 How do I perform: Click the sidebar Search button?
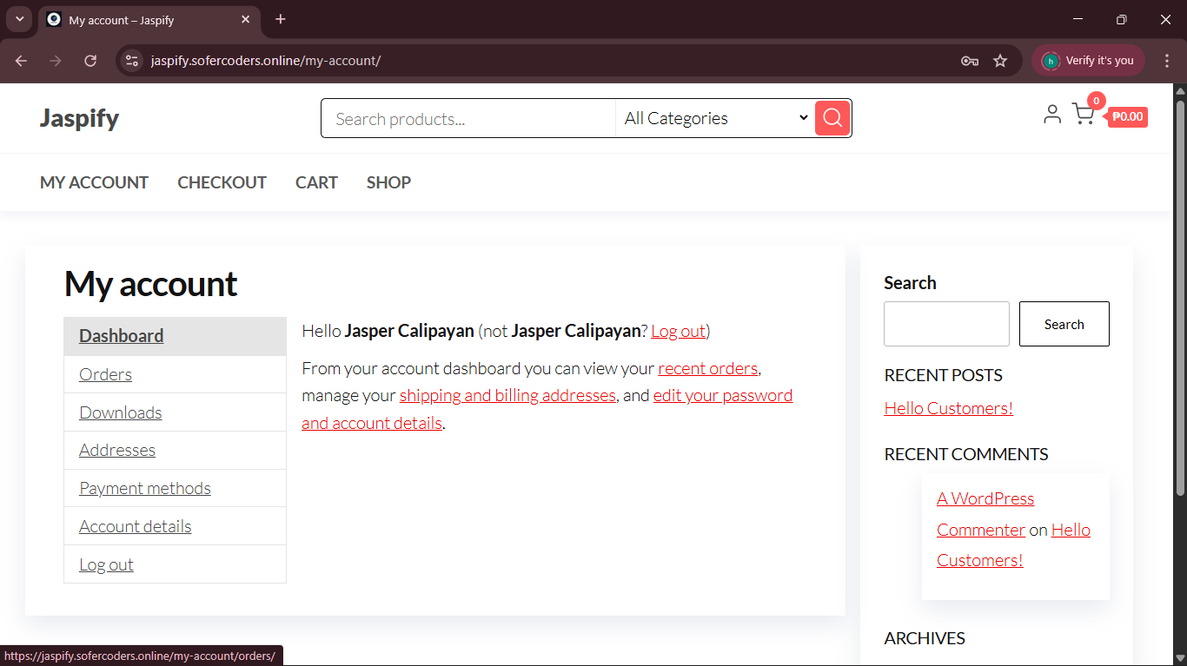1064,324
